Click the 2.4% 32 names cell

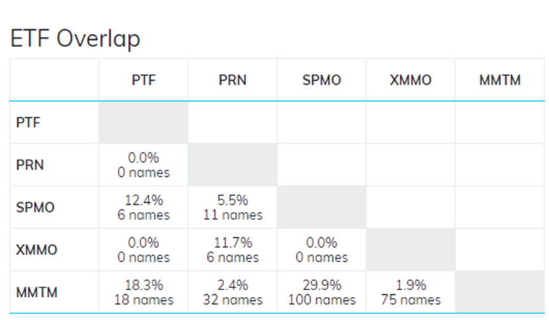click(232, 292)
